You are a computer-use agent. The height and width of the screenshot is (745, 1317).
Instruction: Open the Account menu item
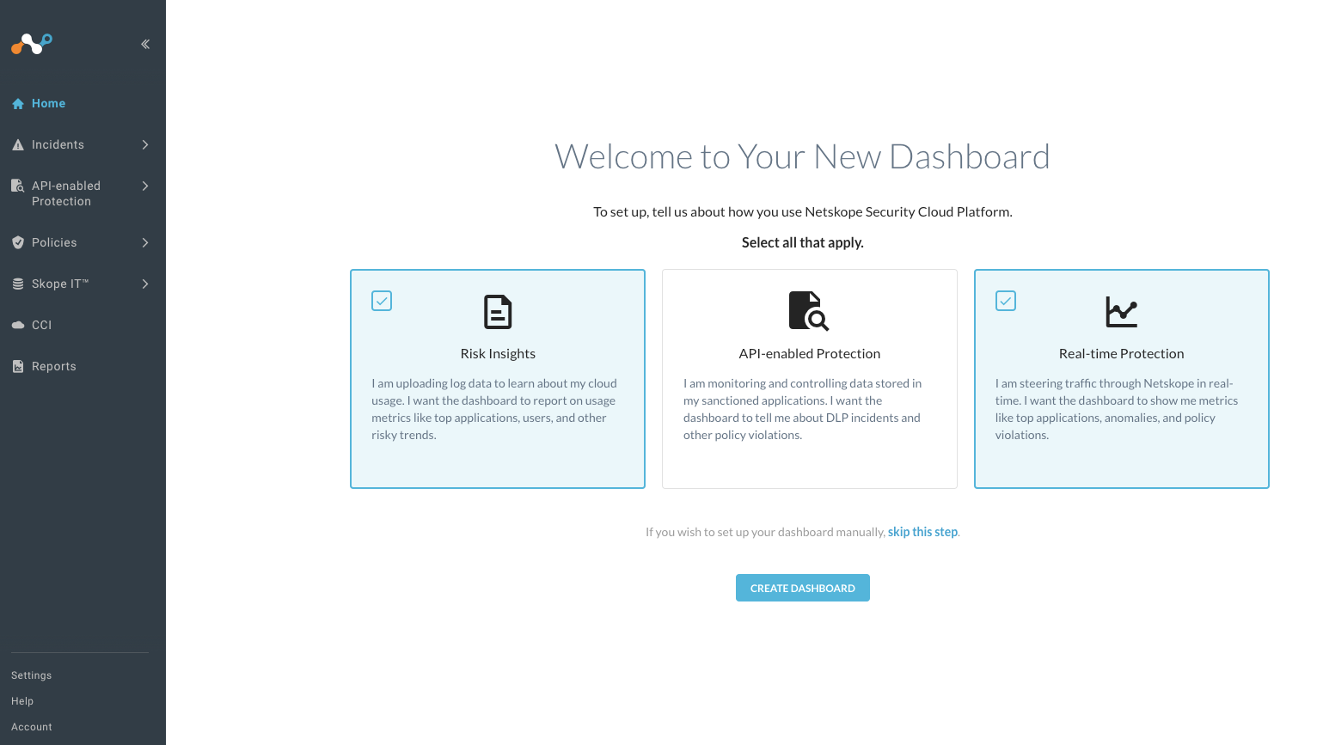[x=32, y=727]
